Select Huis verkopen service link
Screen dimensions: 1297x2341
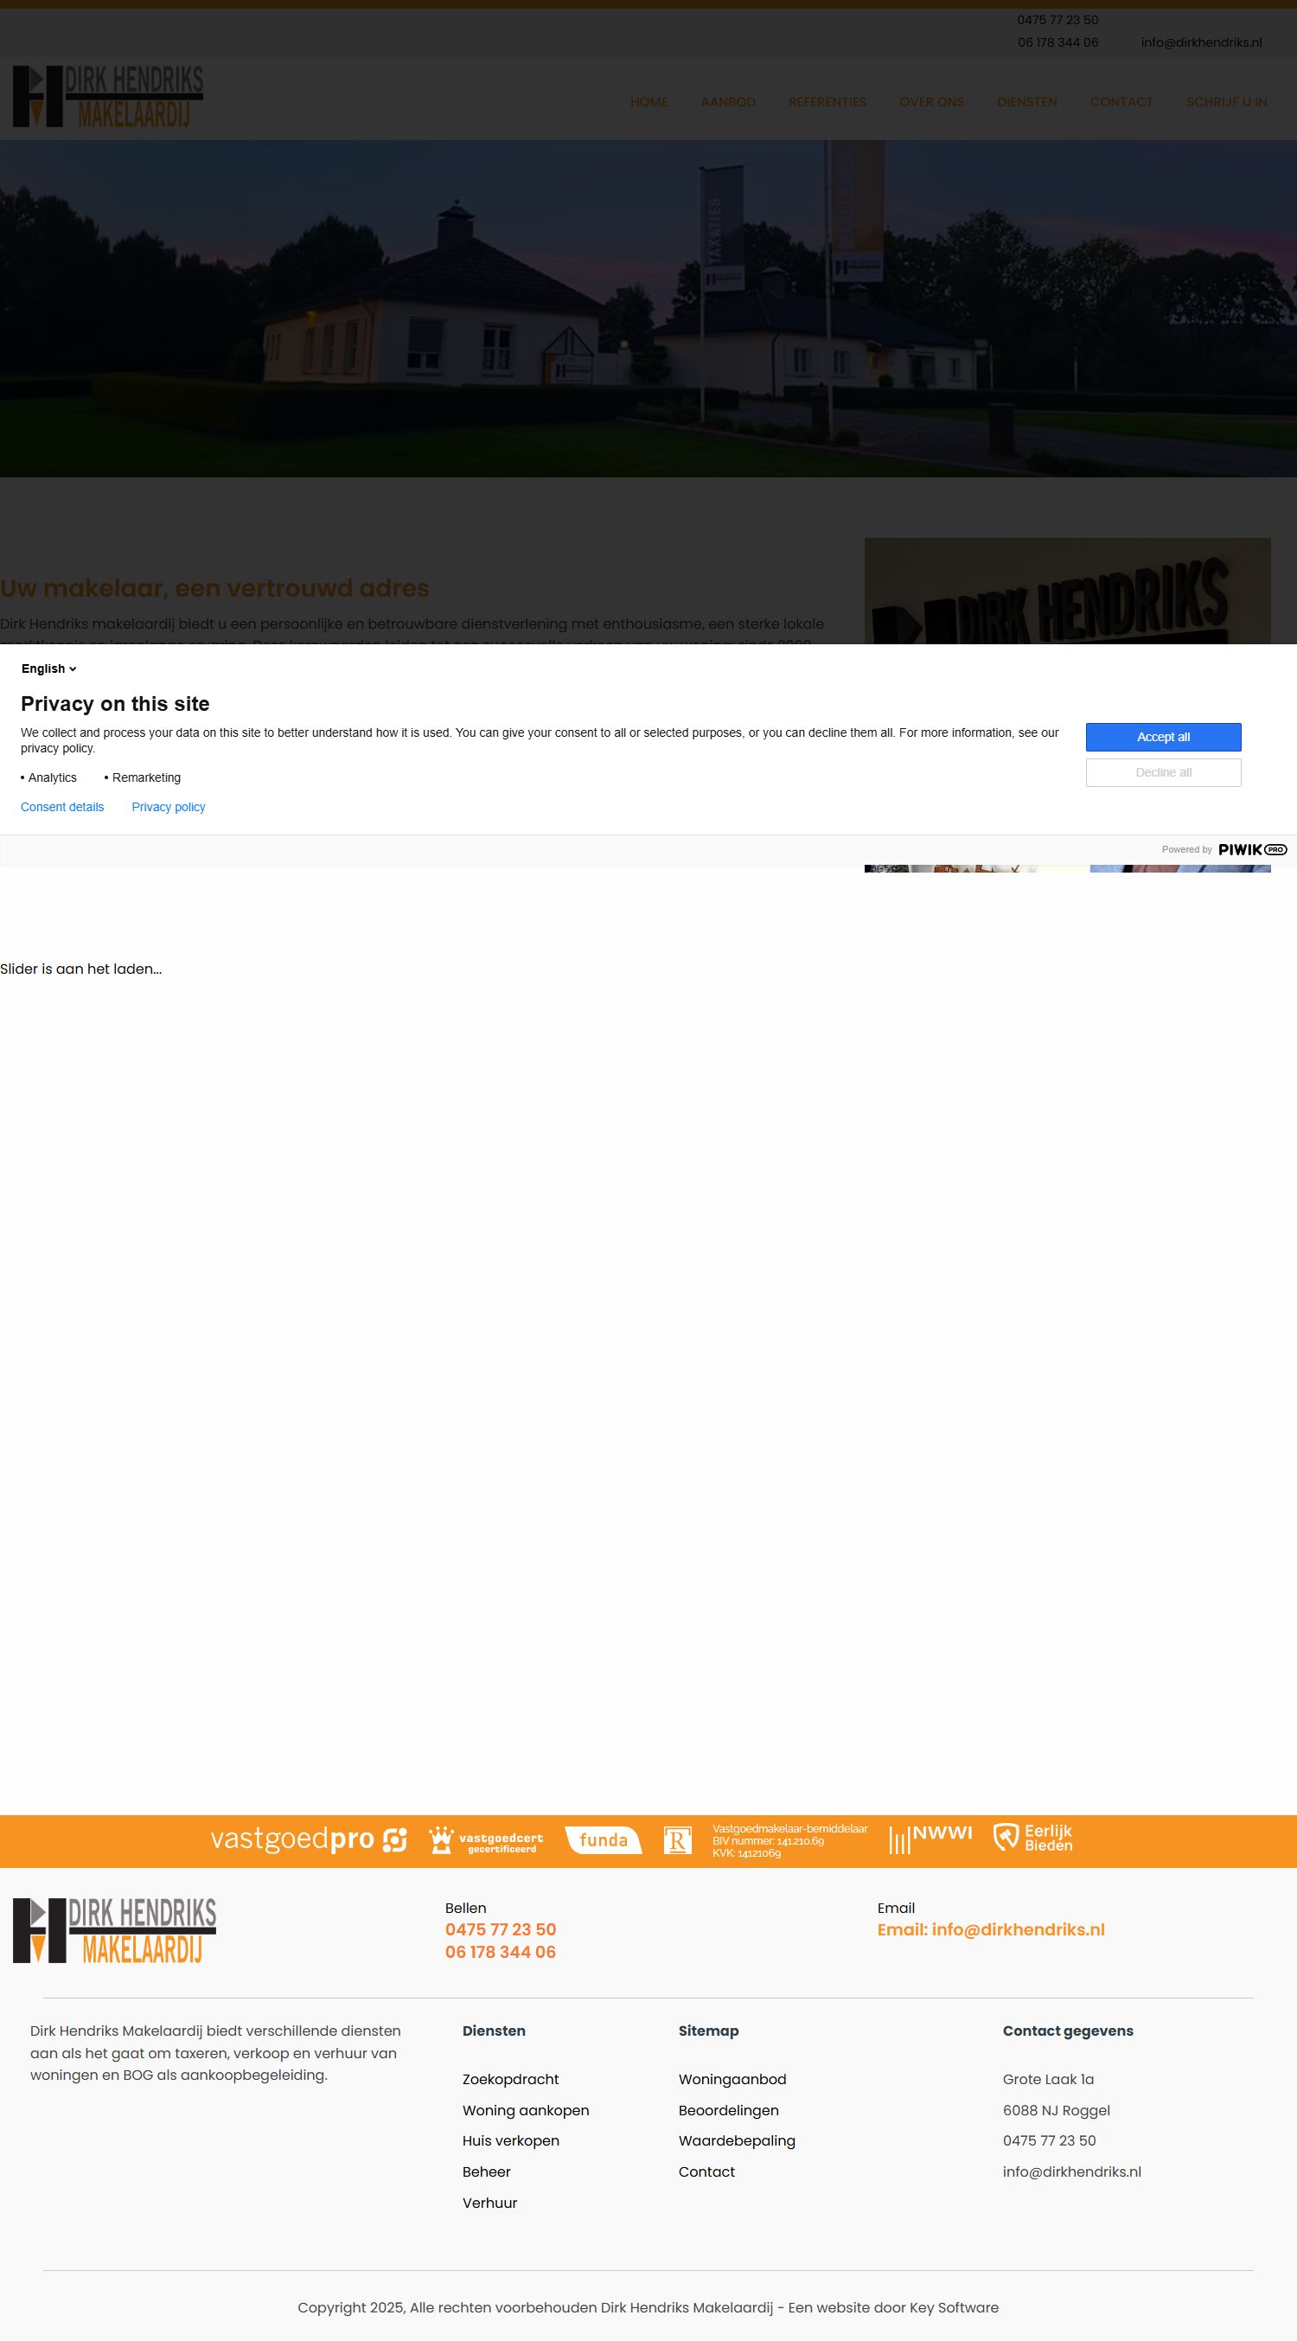pyautogui.click(x=510, y=2140)
